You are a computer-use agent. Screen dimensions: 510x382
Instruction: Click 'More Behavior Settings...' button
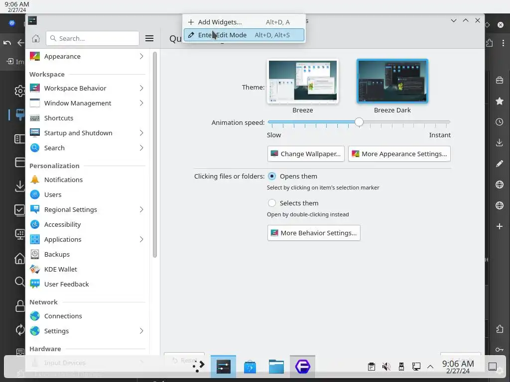[x=314, y=233]
